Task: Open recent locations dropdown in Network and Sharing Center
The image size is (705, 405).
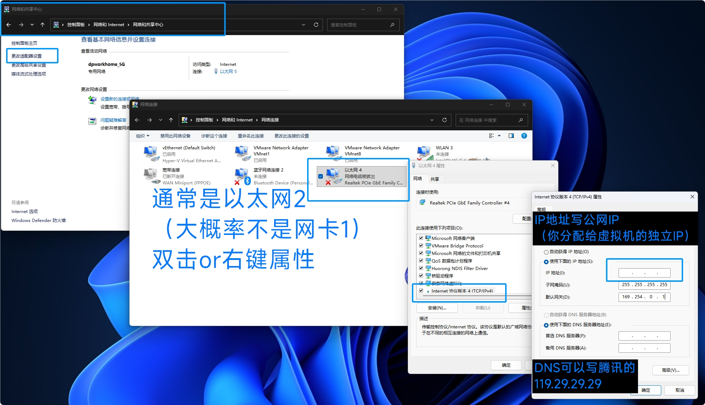Action: pyautogui.click(x=32, y=25)
